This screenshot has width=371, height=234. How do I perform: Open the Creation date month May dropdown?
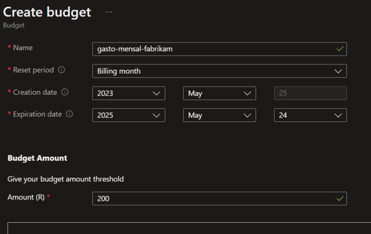tap(219, 93)
